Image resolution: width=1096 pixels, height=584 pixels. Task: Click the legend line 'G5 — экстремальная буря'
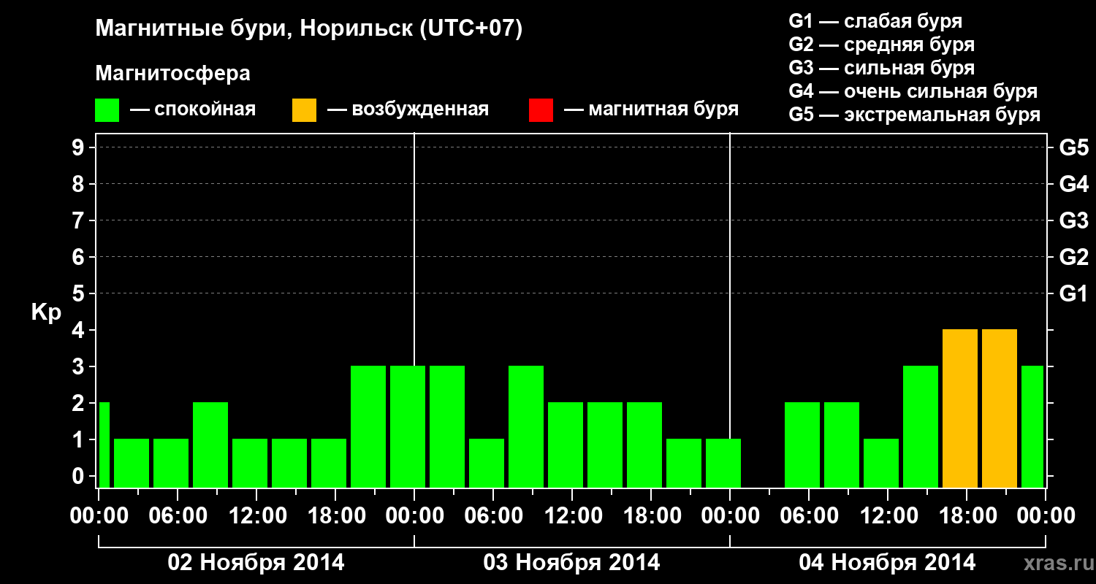click(x=914, y=115)
